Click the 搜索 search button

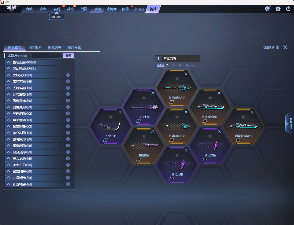[69, 55]
